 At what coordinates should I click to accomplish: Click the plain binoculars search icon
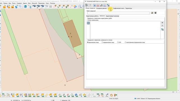[34, 6]
